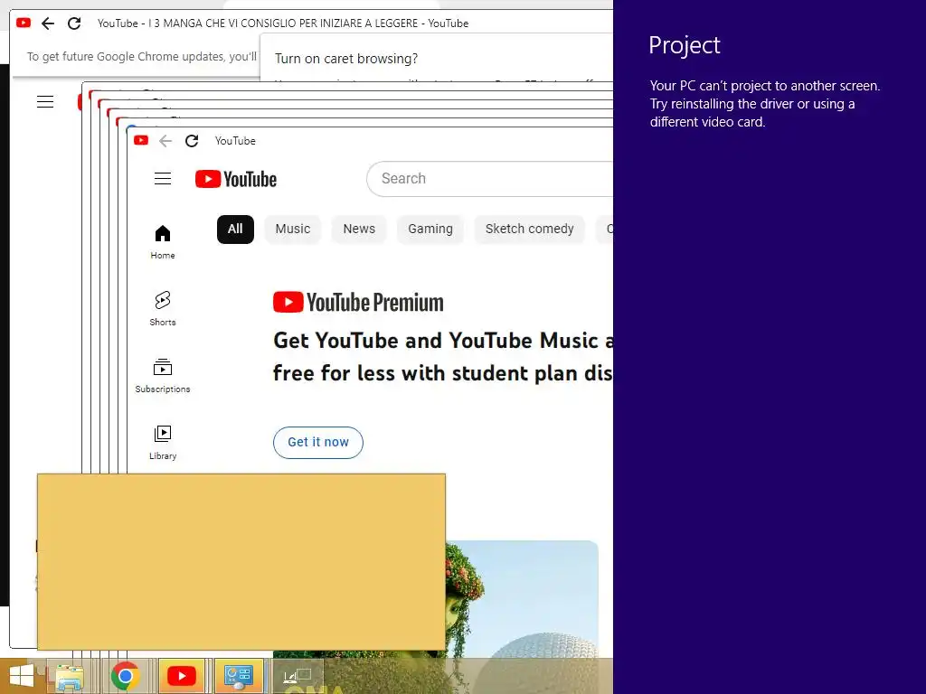Viewport: 926px width, 694px height.
Task: Open the YouTube app on the taskbar
Action: tap(182, 676)
